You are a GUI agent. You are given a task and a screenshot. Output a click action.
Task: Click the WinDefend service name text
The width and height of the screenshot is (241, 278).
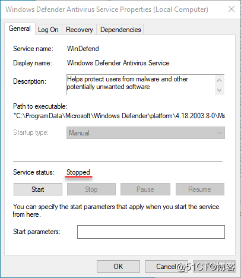coord(83,49)
